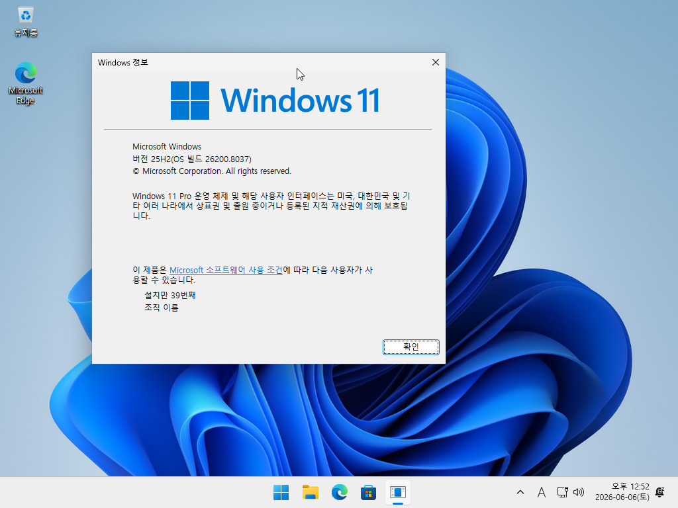The height and width of the screenshot is (508, 678).
Task: Open the volume tray icon
Action: (x=579, y=492)
